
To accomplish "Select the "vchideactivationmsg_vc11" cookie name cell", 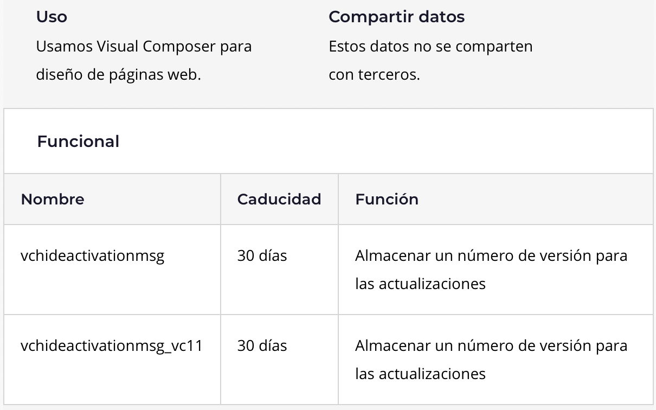I will [111, 345].
